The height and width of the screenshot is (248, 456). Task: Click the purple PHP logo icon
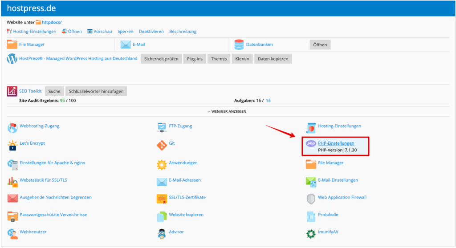click(x=311, y=143)
